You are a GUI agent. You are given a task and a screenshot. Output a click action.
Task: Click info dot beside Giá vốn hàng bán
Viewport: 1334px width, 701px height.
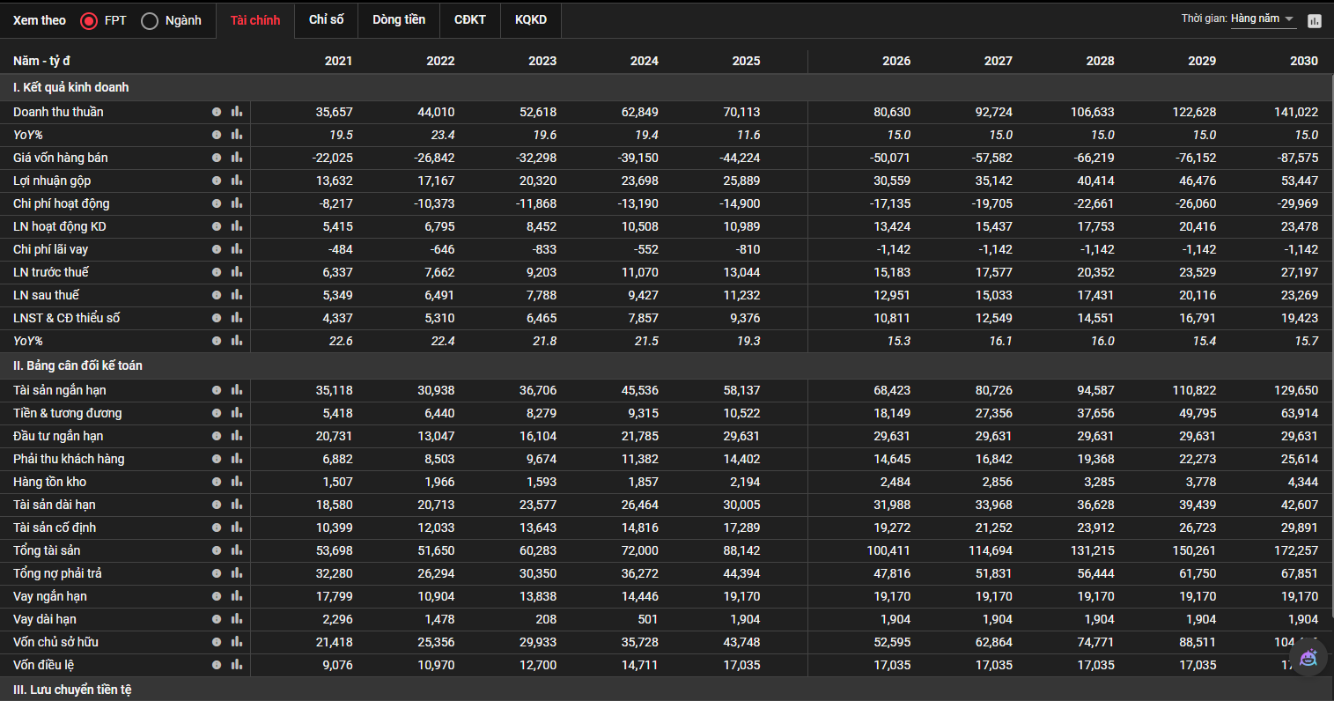coord(217,158)
